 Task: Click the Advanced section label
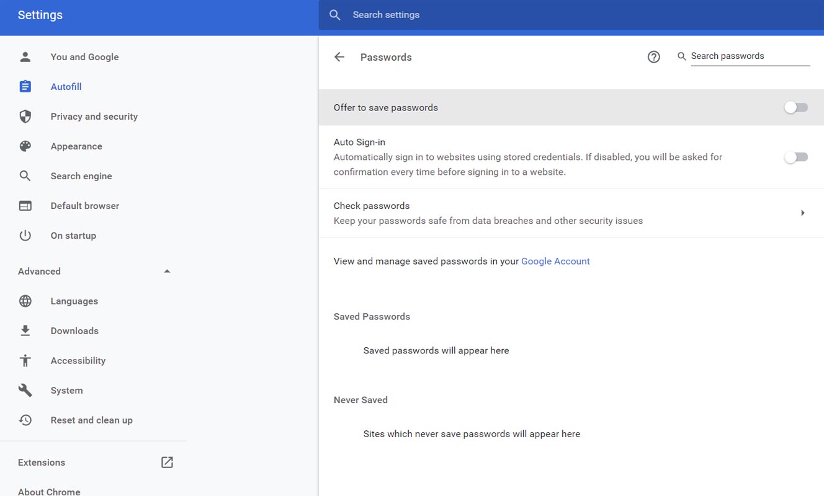(x=39, y=272)
